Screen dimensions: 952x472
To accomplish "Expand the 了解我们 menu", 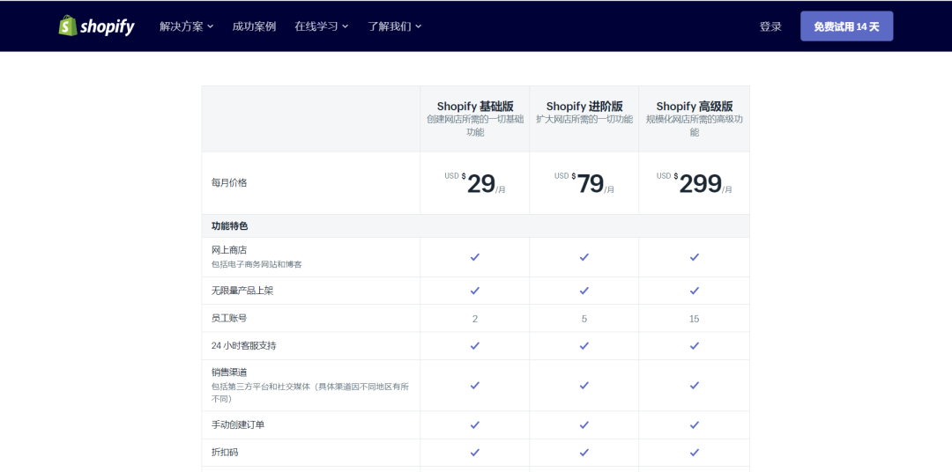I will [x=394, y=26].
